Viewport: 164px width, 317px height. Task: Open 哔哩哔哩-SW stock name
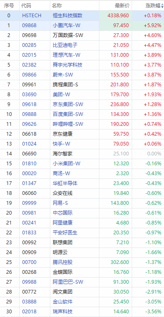pyautogui.click(x=68, y=124)
